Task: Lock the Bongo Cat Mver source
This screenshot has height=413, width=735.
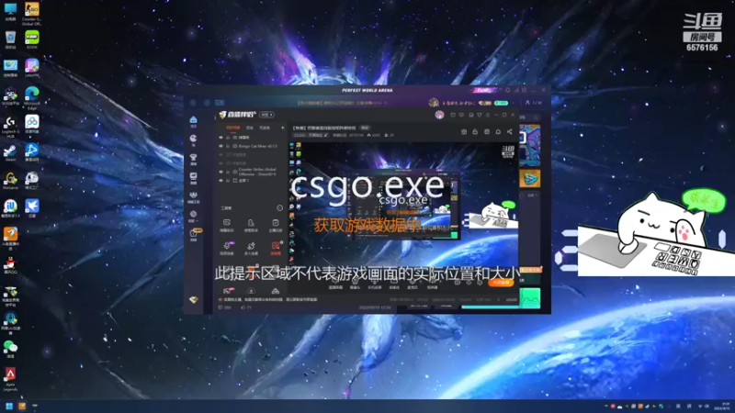Action: point(228,146)
